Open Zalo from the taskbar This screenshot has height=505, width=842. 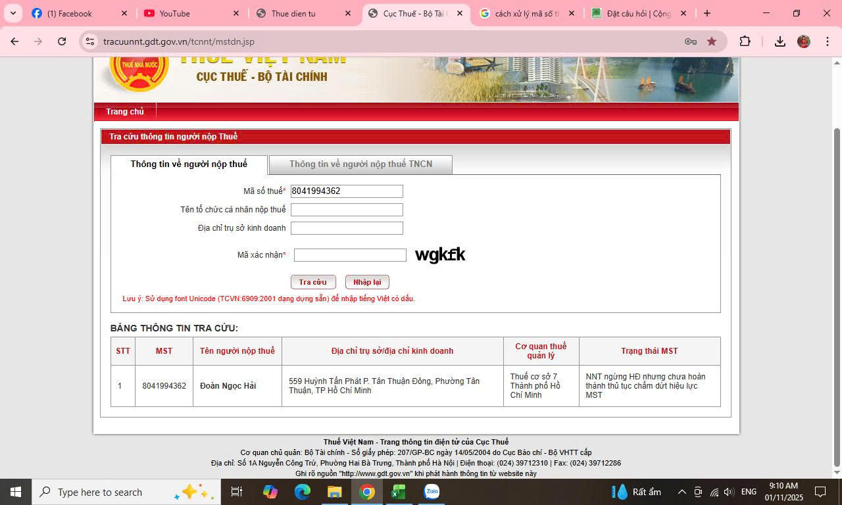(x=432, y=492)
